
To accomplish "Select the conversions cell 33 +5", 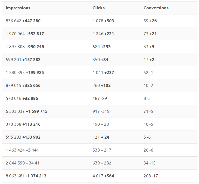I will point(149,47).
